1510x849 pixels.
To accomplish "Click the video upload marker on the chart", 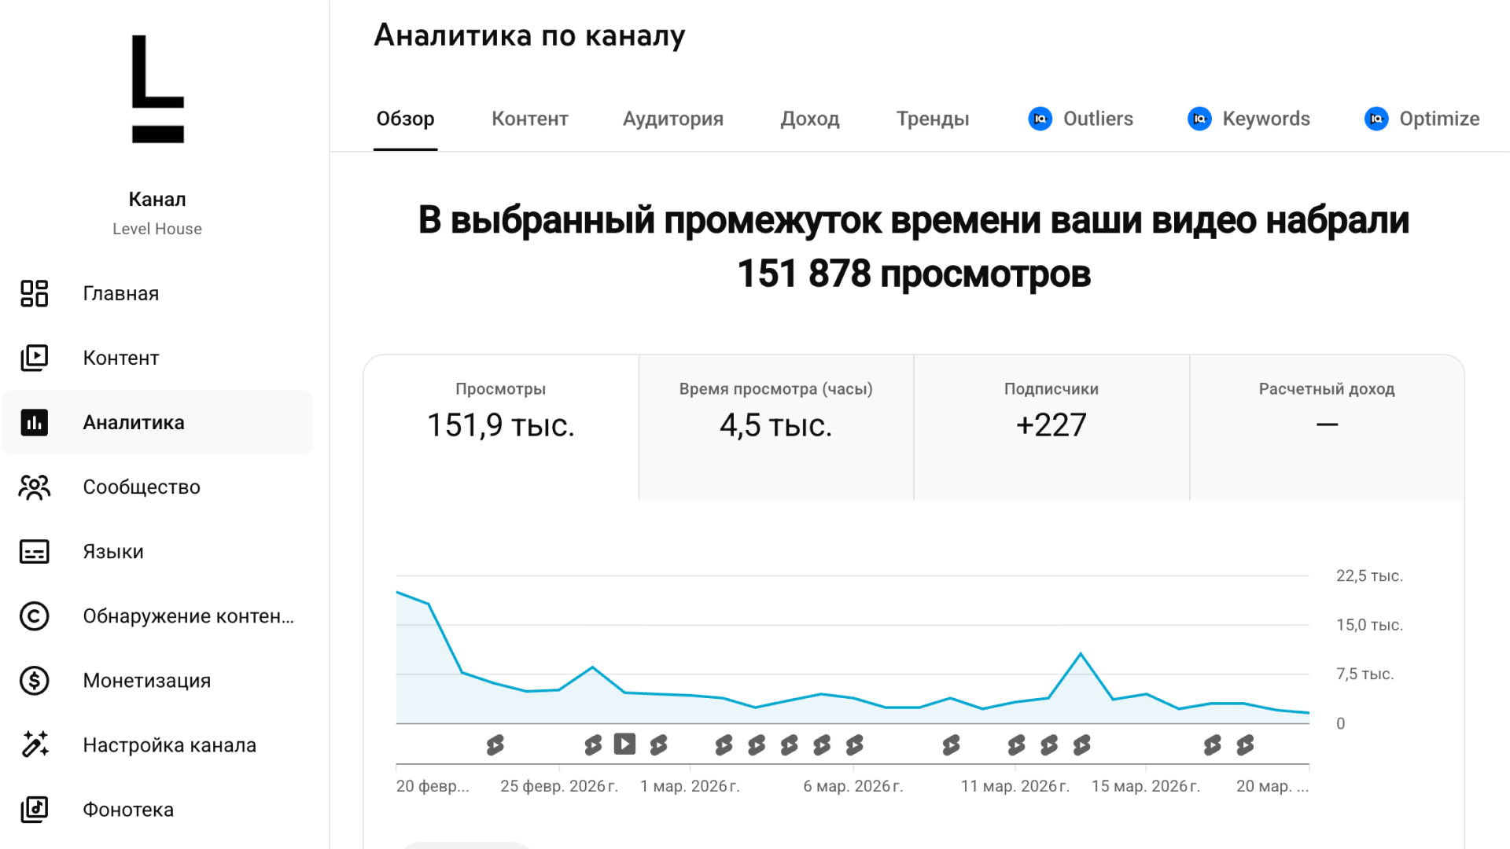I will [x=625, y=744].
